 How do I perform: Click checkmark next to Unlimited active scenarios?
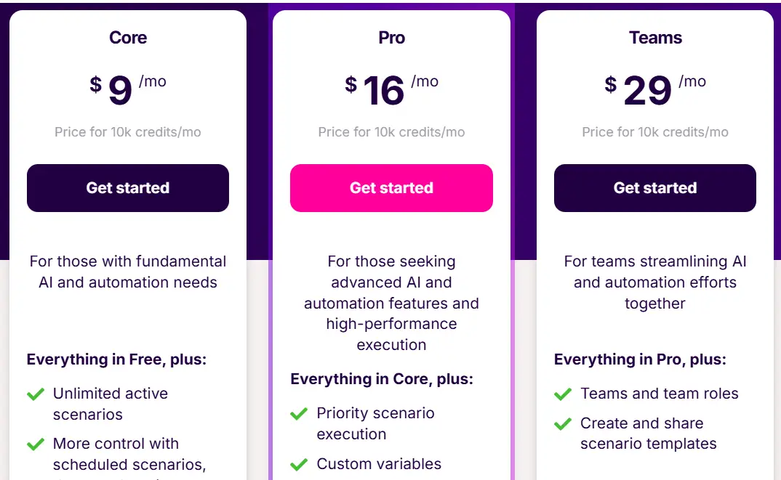point(36,394)
